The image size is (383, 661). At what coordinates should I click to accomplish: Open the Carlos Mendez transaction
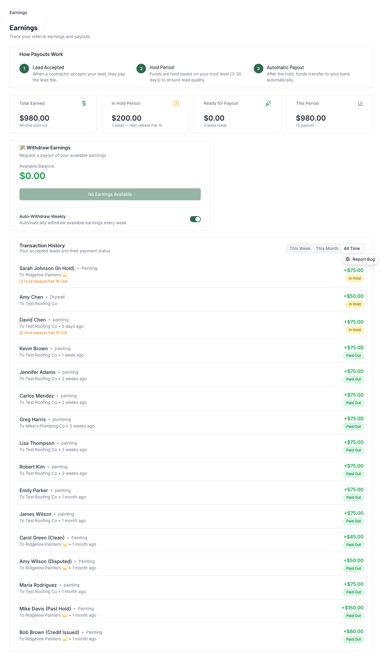[191, 399]
